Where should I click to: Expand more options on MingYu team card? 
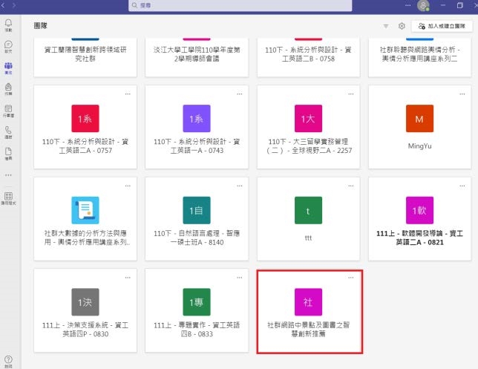click(462, 93)
